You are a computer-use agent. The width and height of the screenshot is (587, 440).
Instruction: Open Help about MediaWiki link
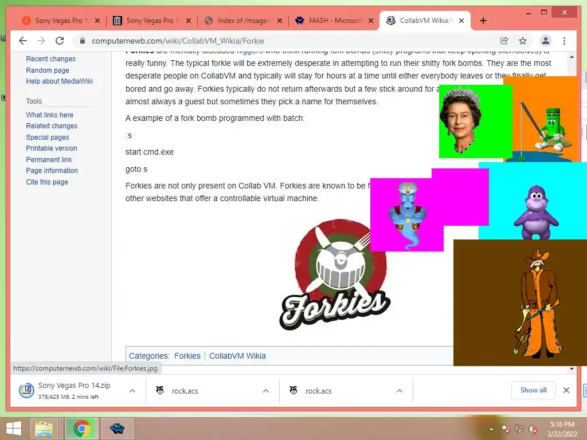(59, 81)
